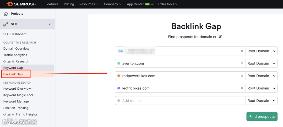Click the Find prospects button

[x=262, y=117]
